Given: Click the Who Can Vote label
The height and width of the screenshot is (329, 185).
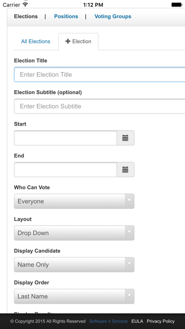Looking at the screenshot, I should [x=32, y=187].
